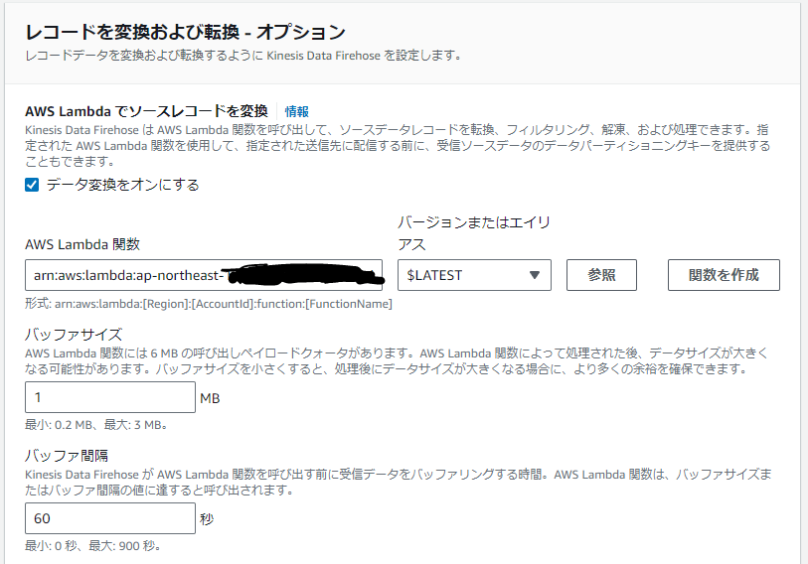This screenshot has height=564, width=808.
Task: Click the 関数を作成 button
Action: (724, 275)
